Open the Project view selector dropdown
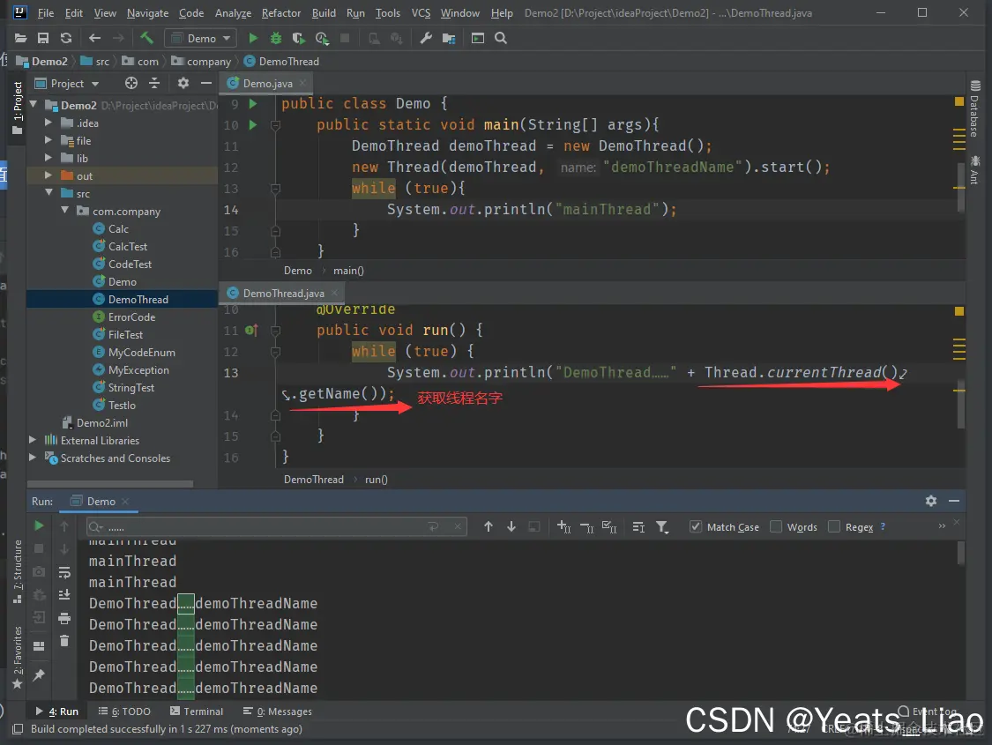 [67, 84]
